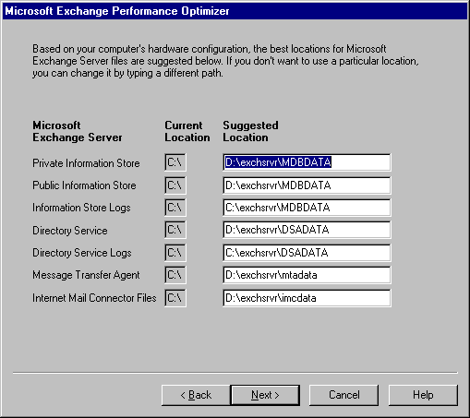Open Help for this dialog
The height and width of the screenshot is (418, 470).
(x=423, y=395)
